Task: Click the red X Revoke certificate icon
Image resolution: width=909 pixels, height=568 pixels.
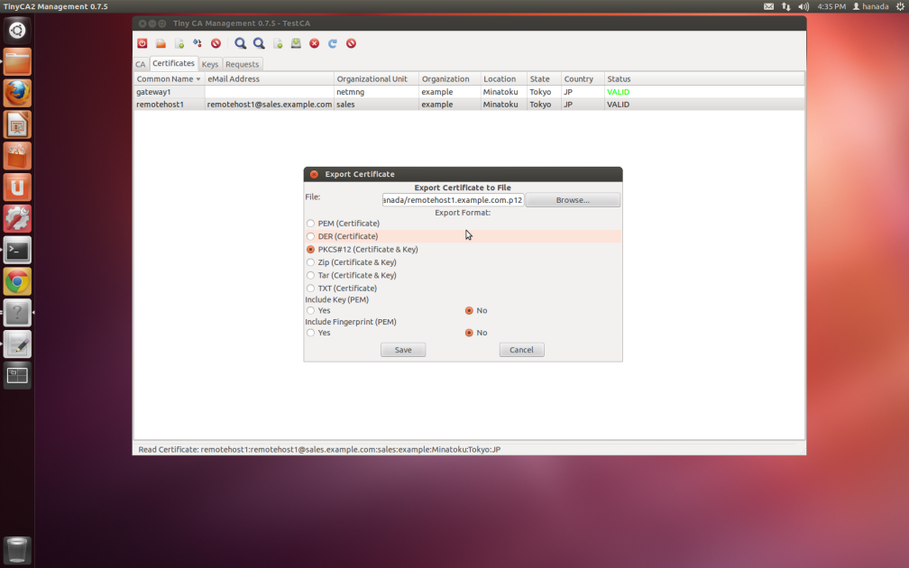Action: 314,43
